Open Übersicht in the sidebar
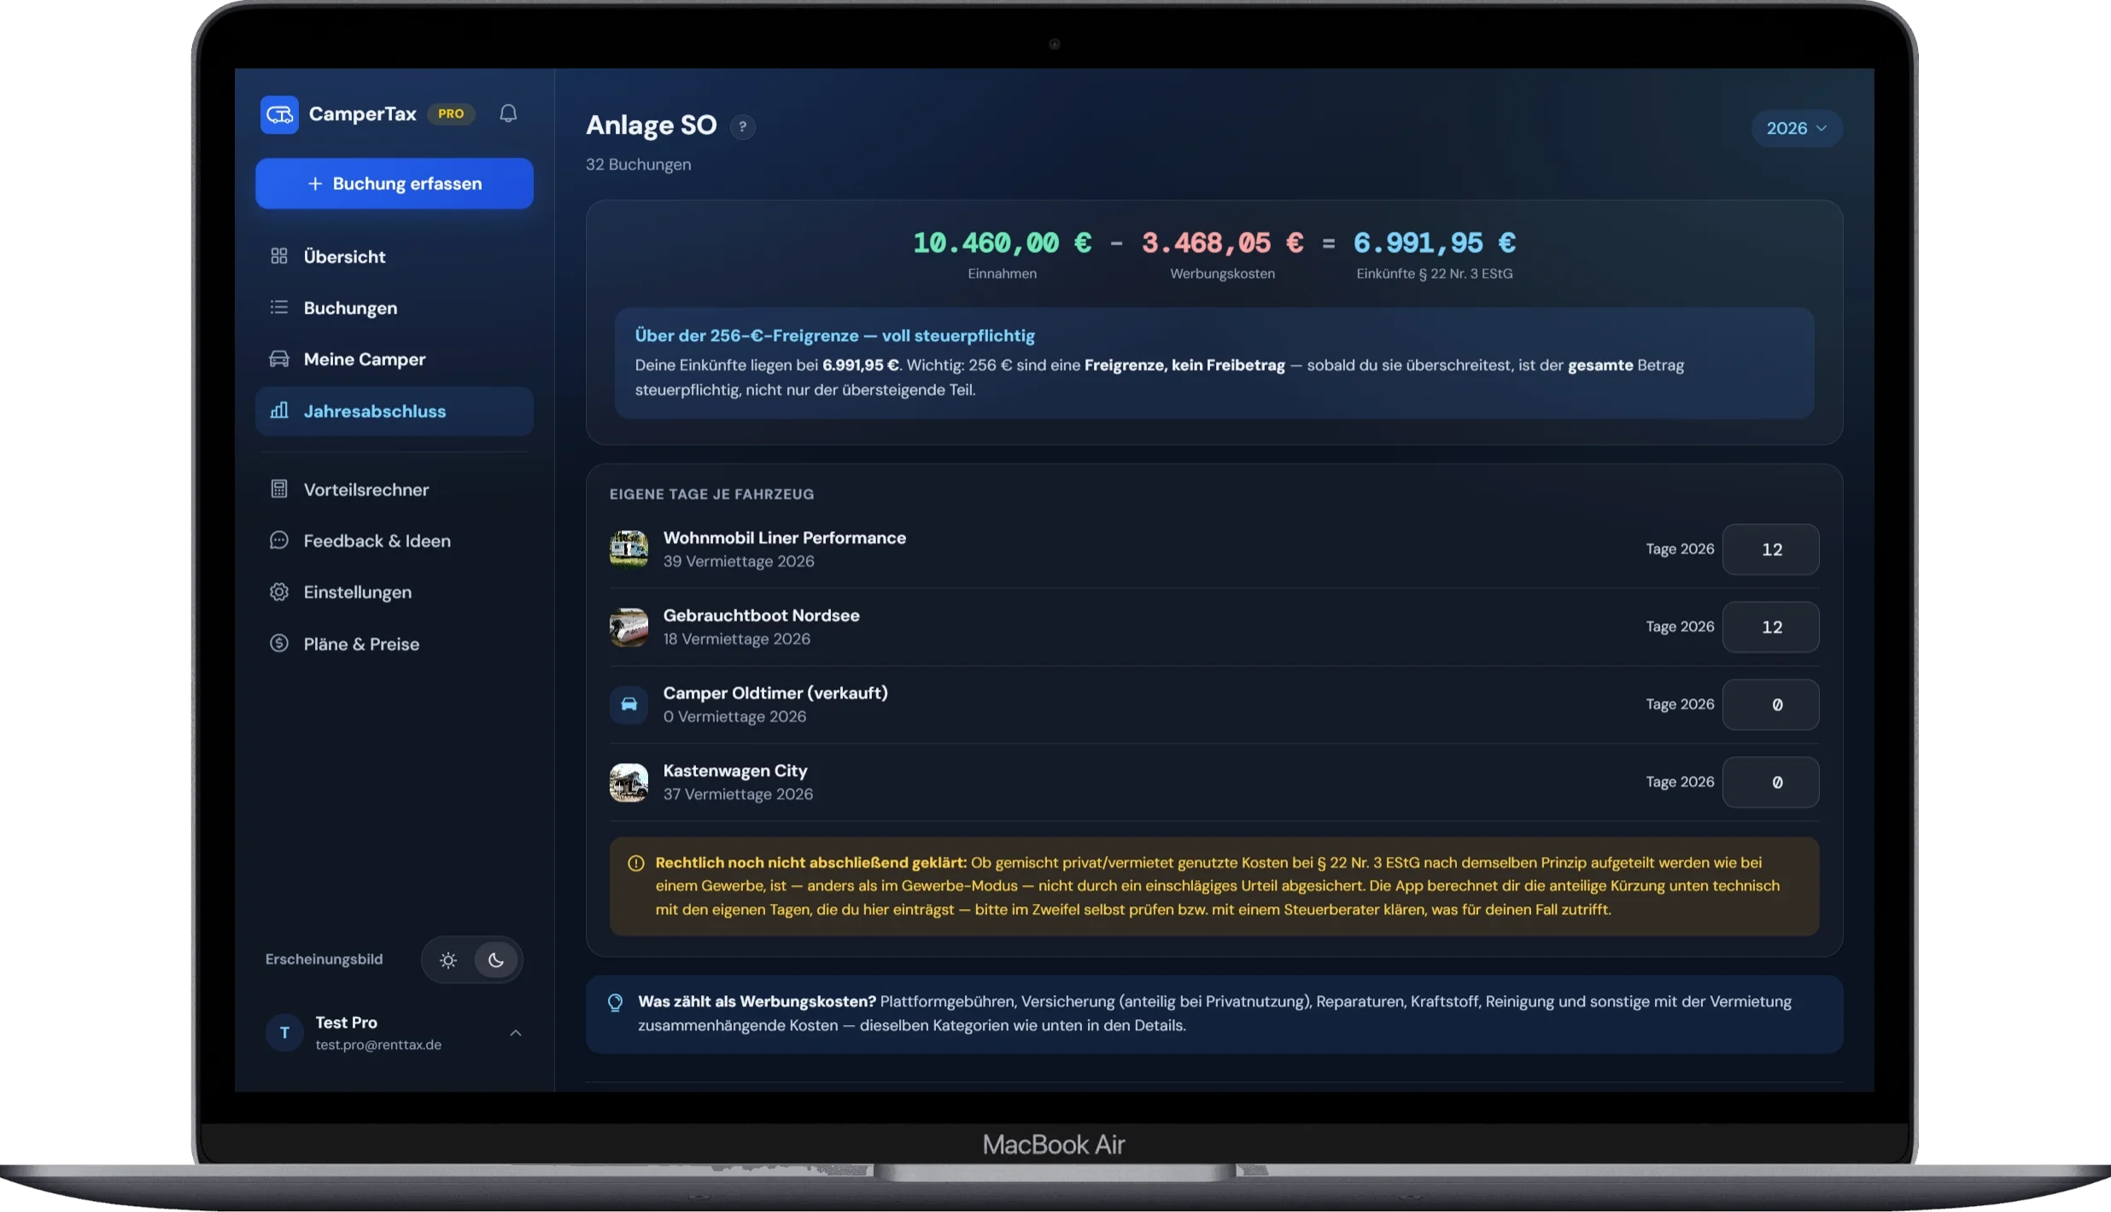 [395, 256]
